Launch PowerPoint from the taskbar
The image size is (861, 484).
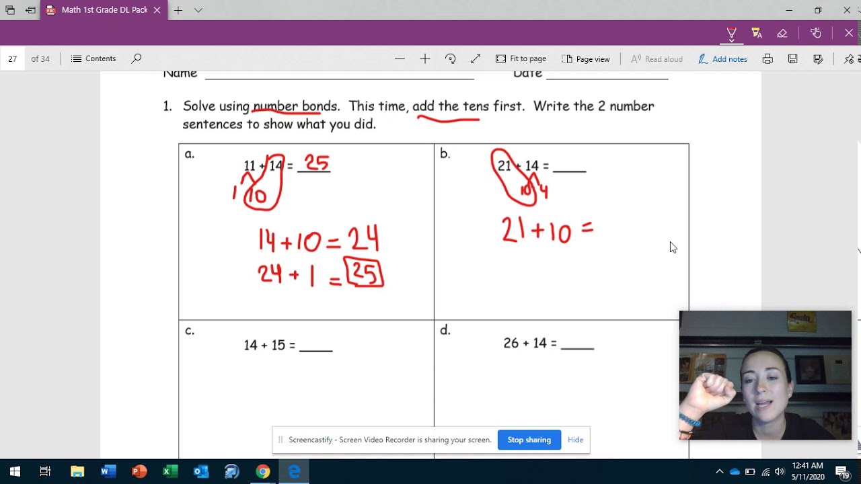point(139,471)
